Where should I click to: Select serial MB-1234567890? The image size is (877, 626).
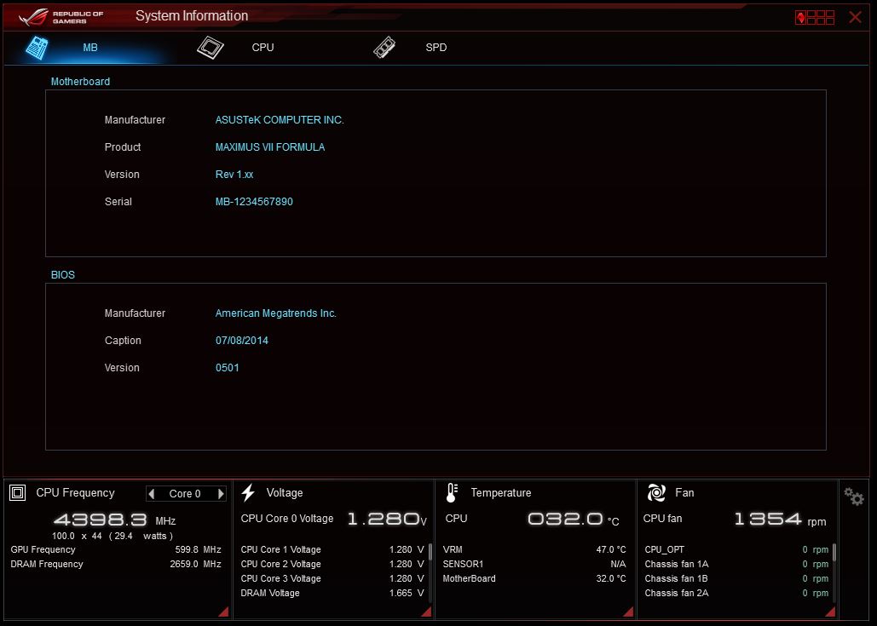coord(254,202)
